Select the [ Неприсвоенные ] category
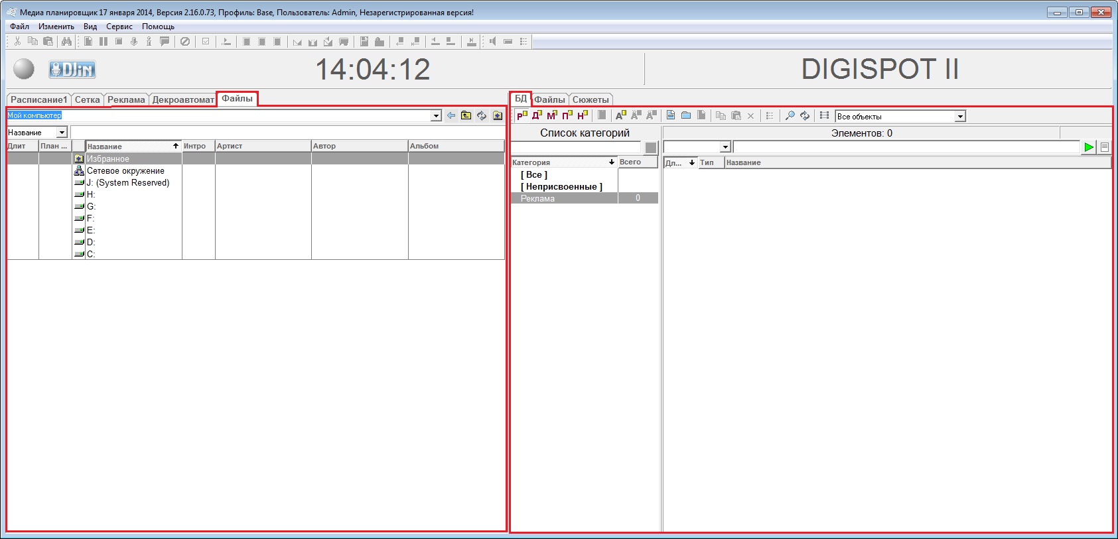 pos(561,186)
